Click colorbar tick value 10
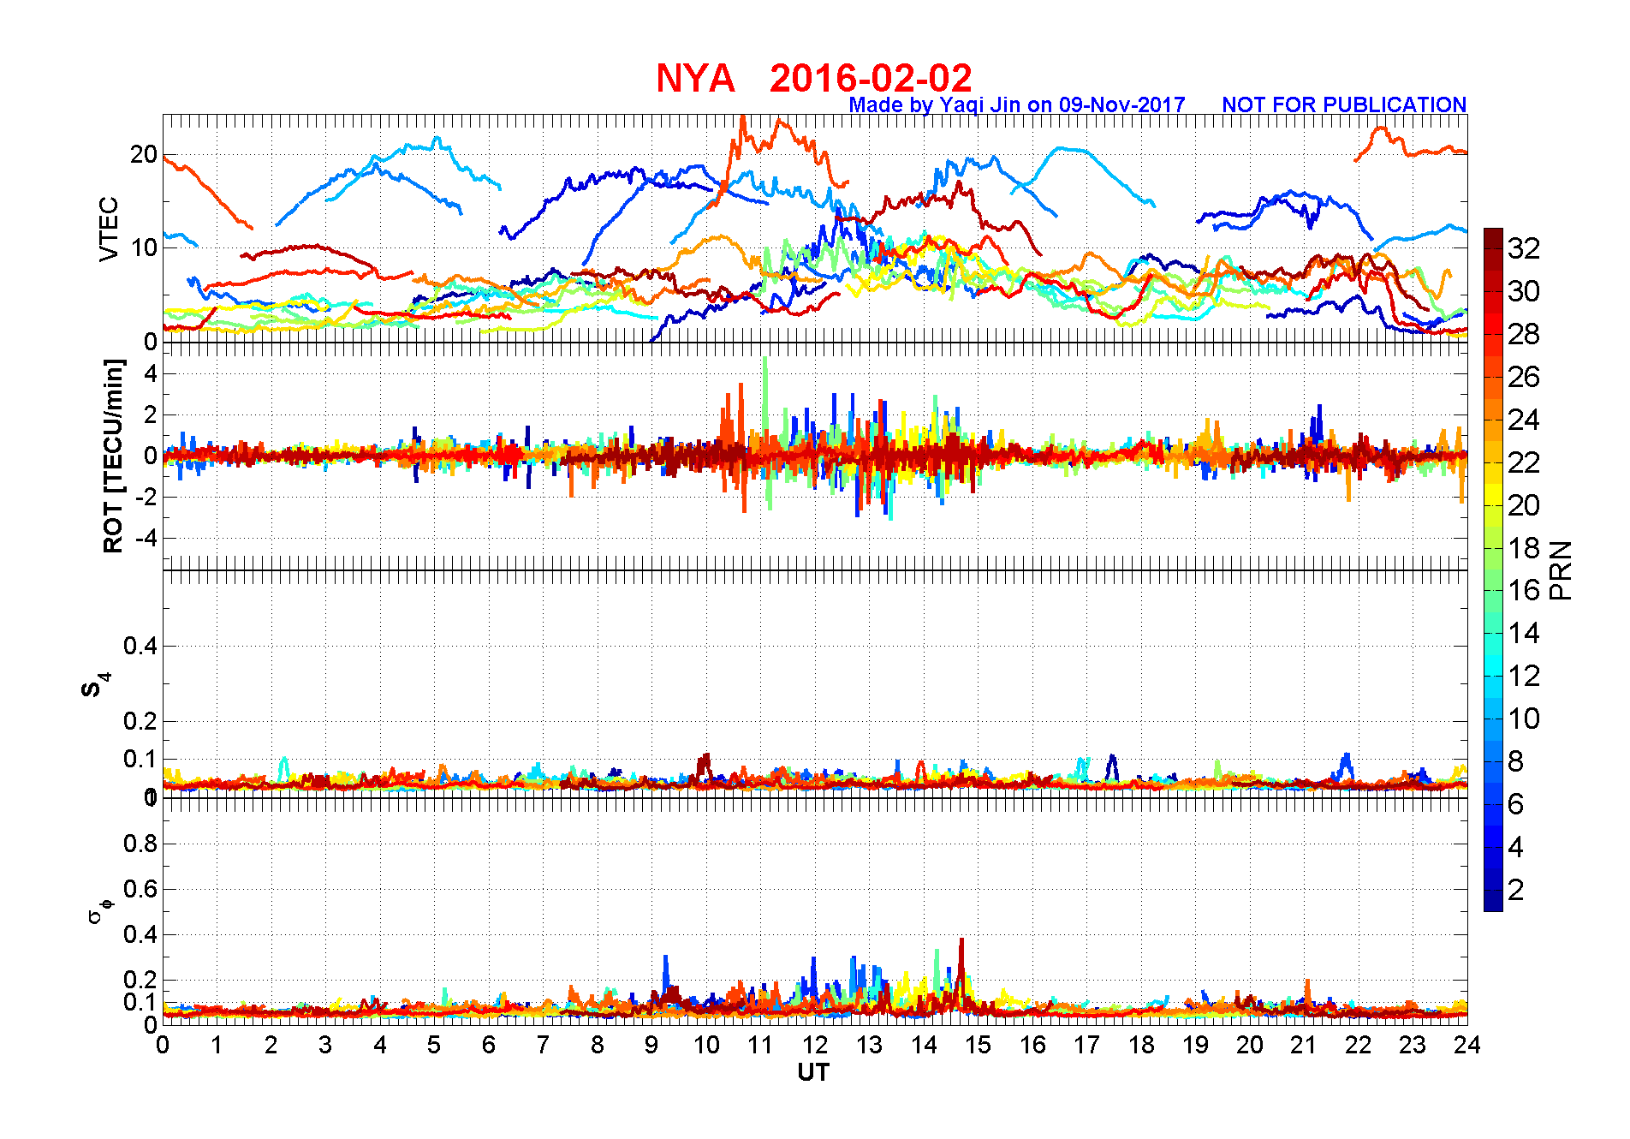 pyautogui.click(x=1524, y=719)
